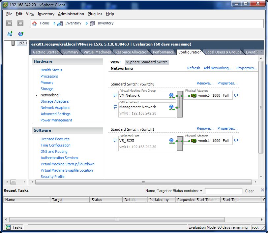Click the create new virtual machine icon
The width and height of the screenshot is (268, 233).
[10, 34]
